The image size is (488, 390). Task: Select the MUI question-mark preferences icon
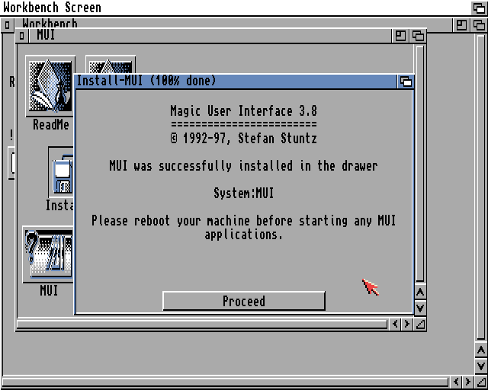click(x=48, y=254)
